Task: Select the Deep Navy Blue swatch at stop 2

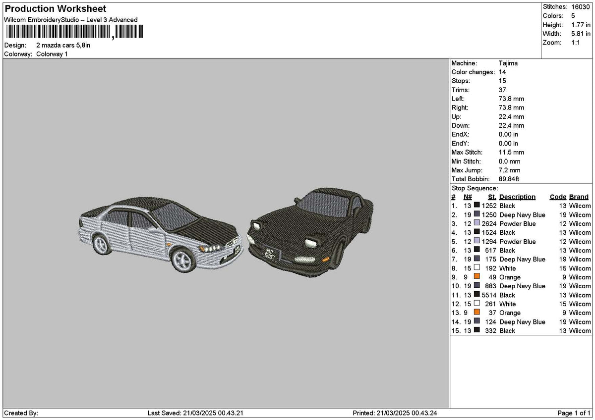Action: 476,215
